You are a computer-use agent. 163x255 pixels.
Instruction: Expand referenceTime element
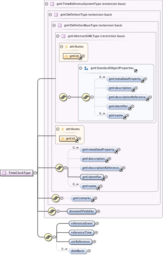click(x=96, y=232)
